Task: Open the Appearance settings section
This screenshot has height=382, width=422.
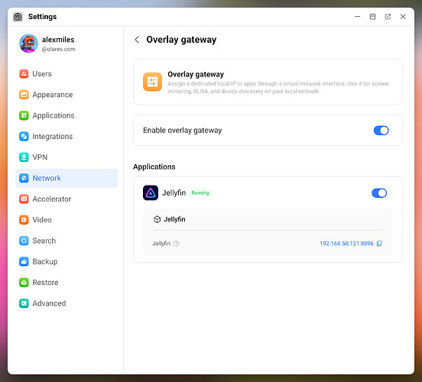Action: pos(67,95)
